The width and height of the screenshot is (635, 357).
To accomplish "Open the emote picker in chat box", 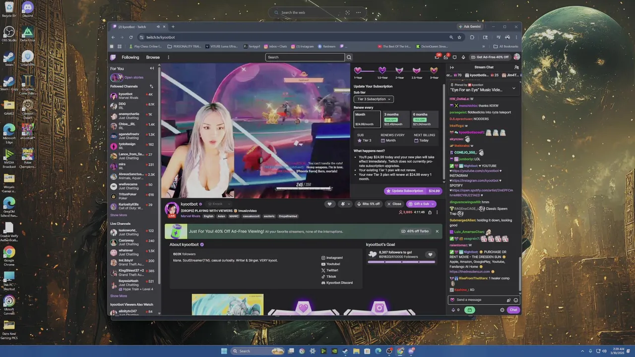I will (x=515, y=300).
